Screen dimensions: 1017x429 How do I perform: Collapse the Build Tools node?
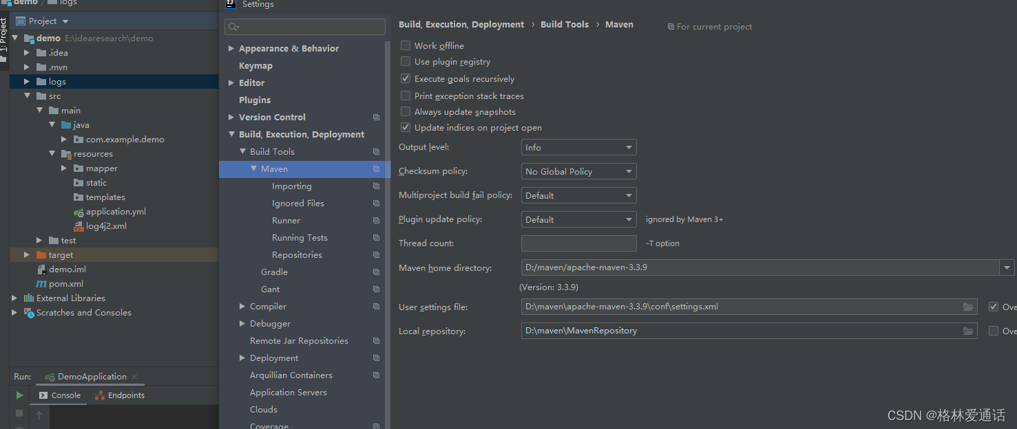pos(242,152)
